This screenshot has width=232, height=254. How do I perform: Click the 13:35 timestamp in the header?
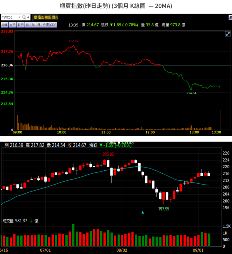(x=73, y=25)
